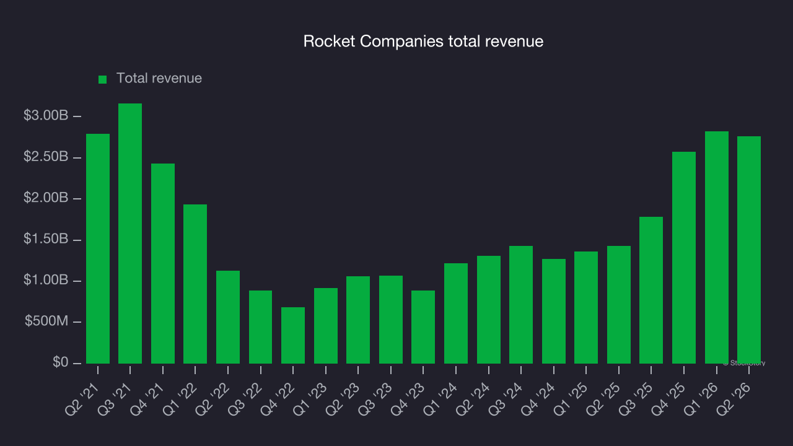Viewport: 793px width, 446px height.
Task: Click the Q1 '23 revenue bar
Action: click(x=326, y=326)
